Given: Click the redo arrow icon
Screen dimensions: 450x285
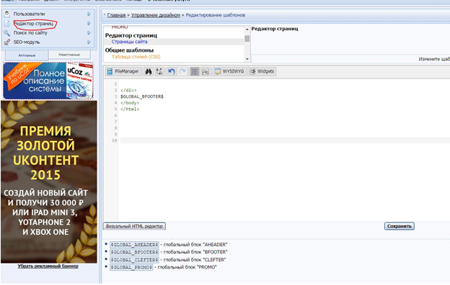Looking at the screenshot, I should coord(182,71).
